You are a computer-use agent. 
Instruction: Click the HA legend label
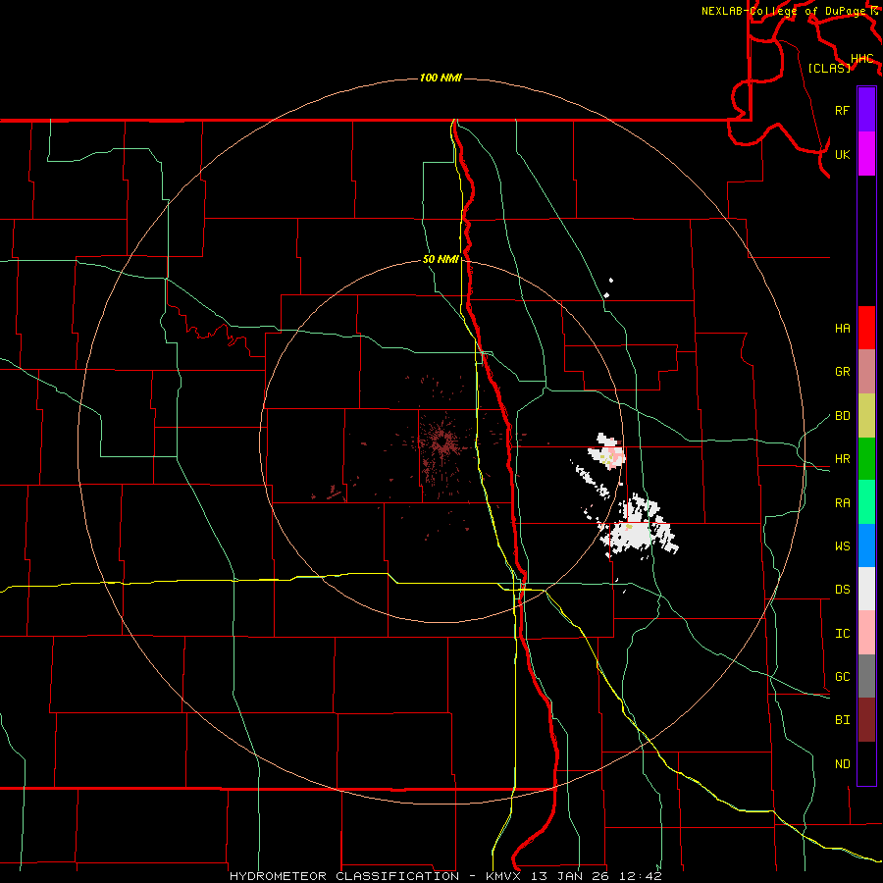coord(842,329)
